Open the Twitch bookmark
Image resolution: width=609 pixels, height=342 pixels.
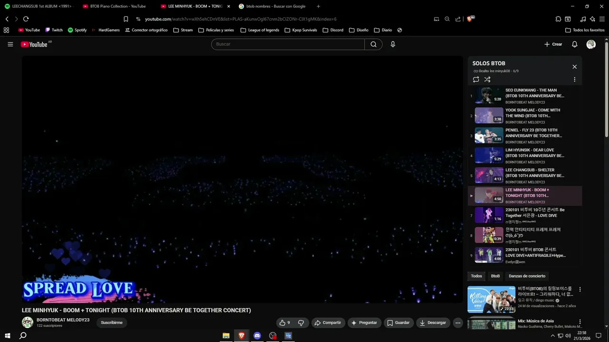[x=54, y=30]
